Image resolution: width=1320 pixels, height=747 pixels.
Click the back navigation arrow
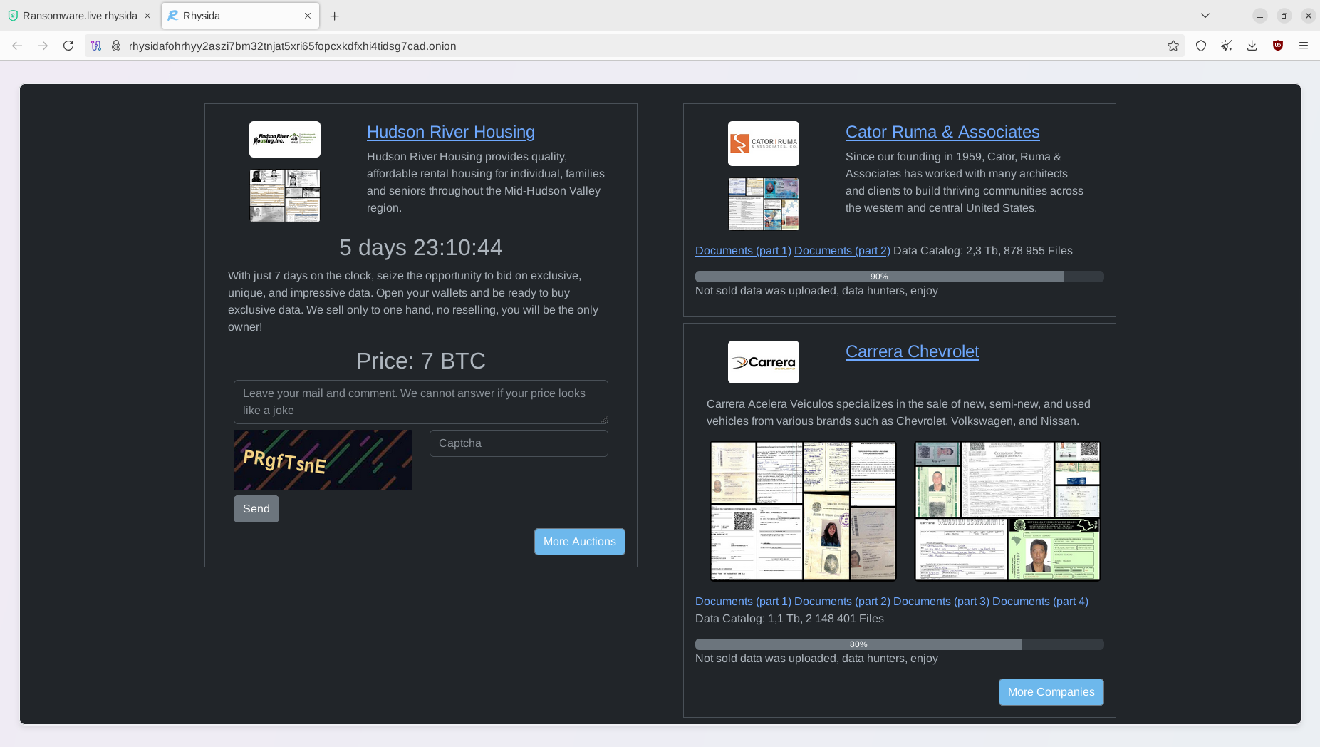click(x=16, y=46)
